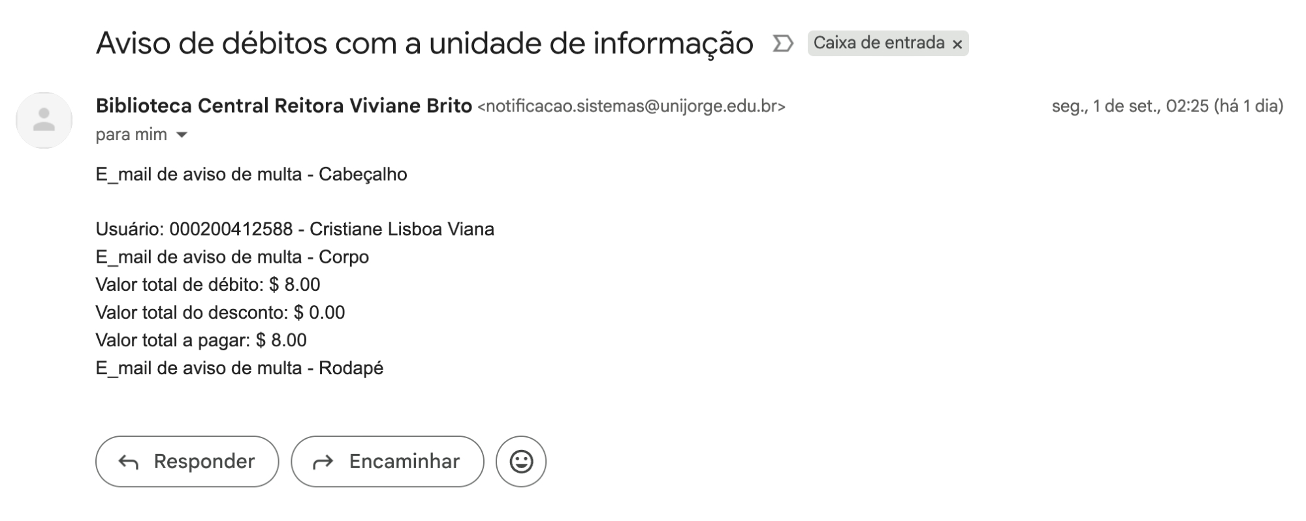The image size is (1306, 521).
Task: Click the Responder button
Action: tap(187, 462)
